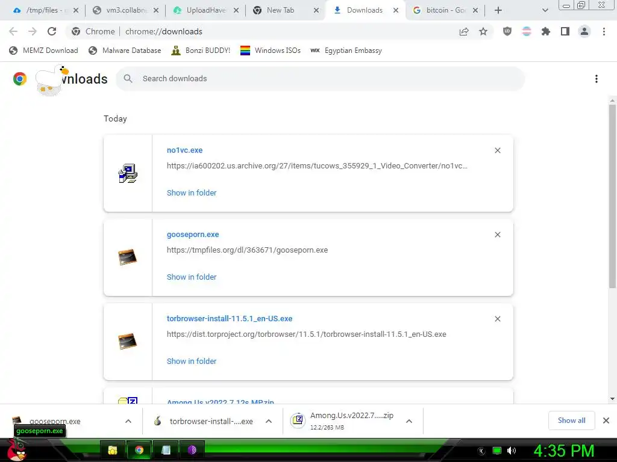Open Malware Database bookmark
Screen dimensions: 617x462
tap(125, 51)
